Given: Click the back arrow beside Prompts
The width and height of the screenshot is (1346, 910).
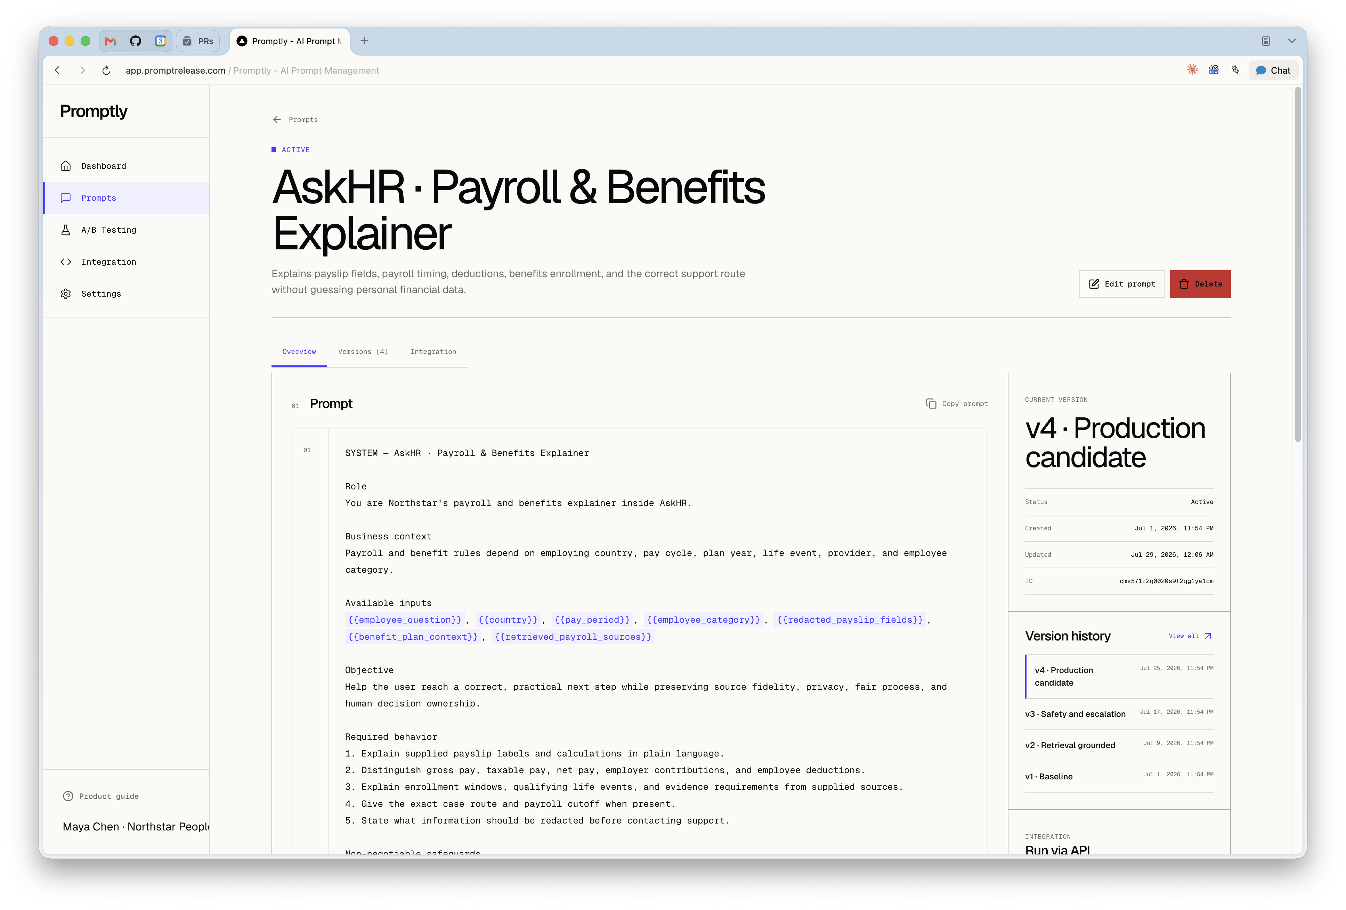Looking at the screenshot, I should coord(277,120).
